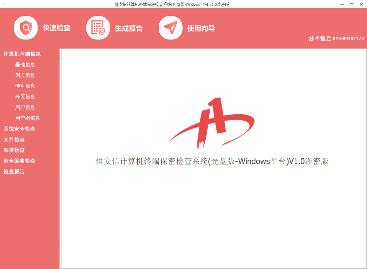The width and height of the screenshot is (367, 269).
Task: Open the 安全策略检查 category
Action: [19, 161]
